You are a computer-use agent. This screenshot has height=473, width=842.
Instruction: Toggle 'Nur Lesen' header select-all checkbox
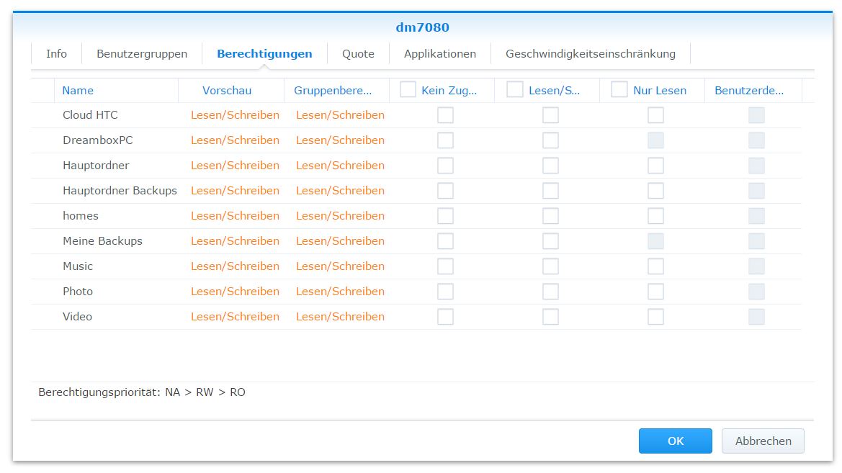(x=619, y=89)
